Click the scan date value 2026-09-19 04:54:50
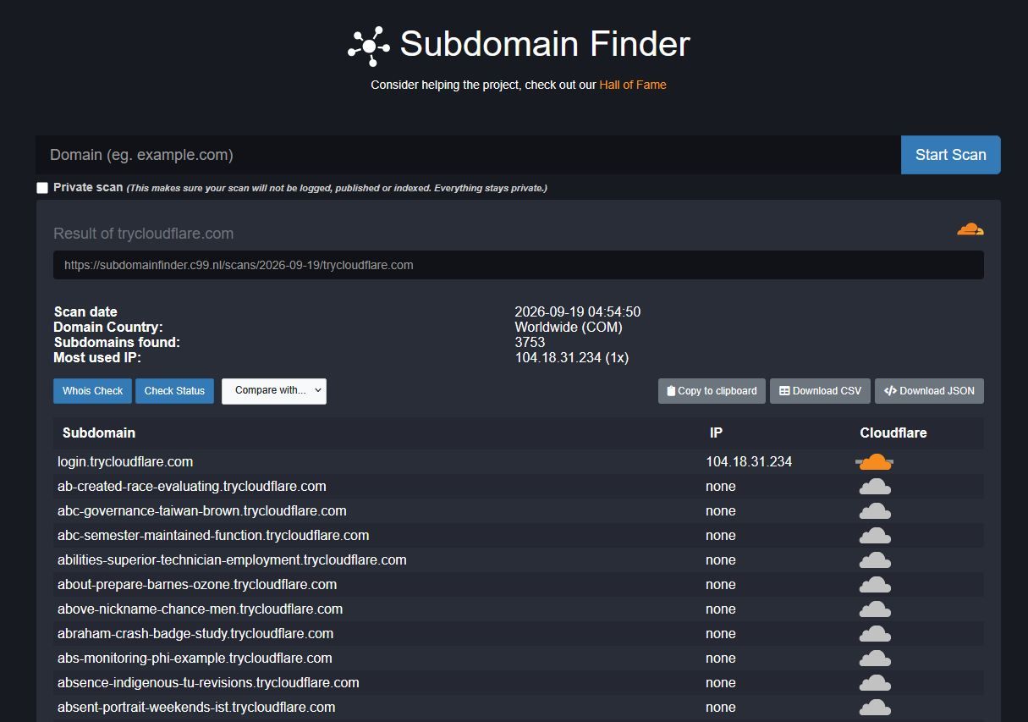This screenshot has height=722, width=1028. click(x=578, y=312)
